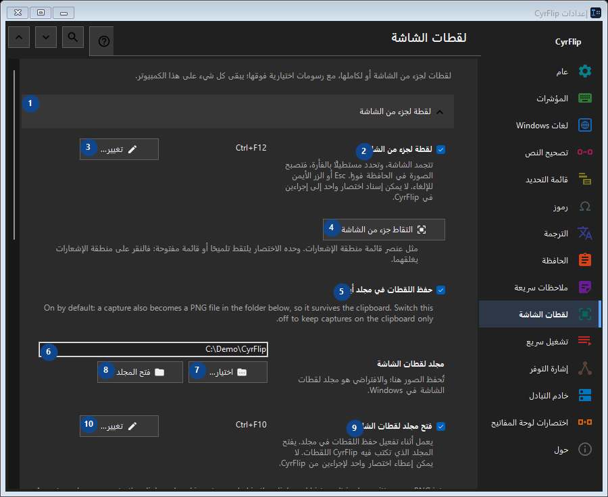Viewport: 608px width, 497px height.
Task: Click the vertical scrollbar of the settings content
Action: 14,155
